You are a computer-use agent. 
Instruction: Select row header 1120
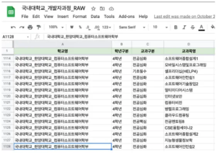pyautogui.click(x=7, y=96)
